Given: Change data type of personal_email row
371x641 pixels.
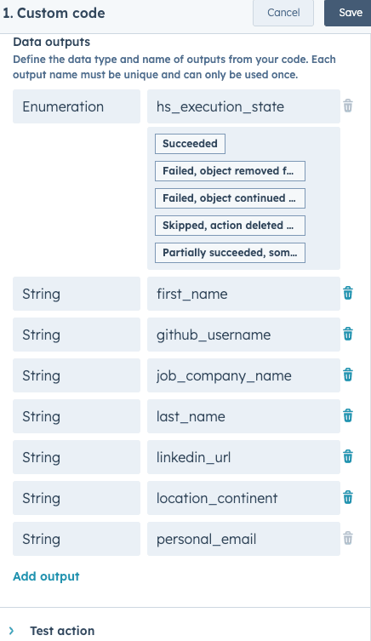Looking at the screenshot, I should click(77, 539).
